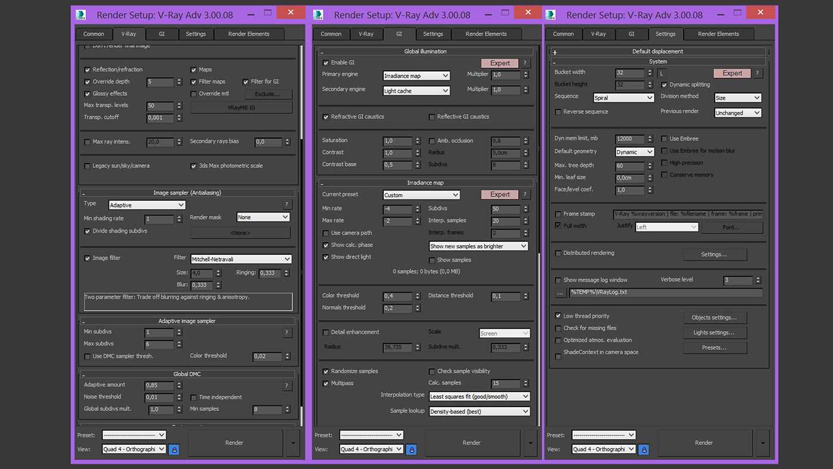Click lock view icon in left window

coord(174,449)
